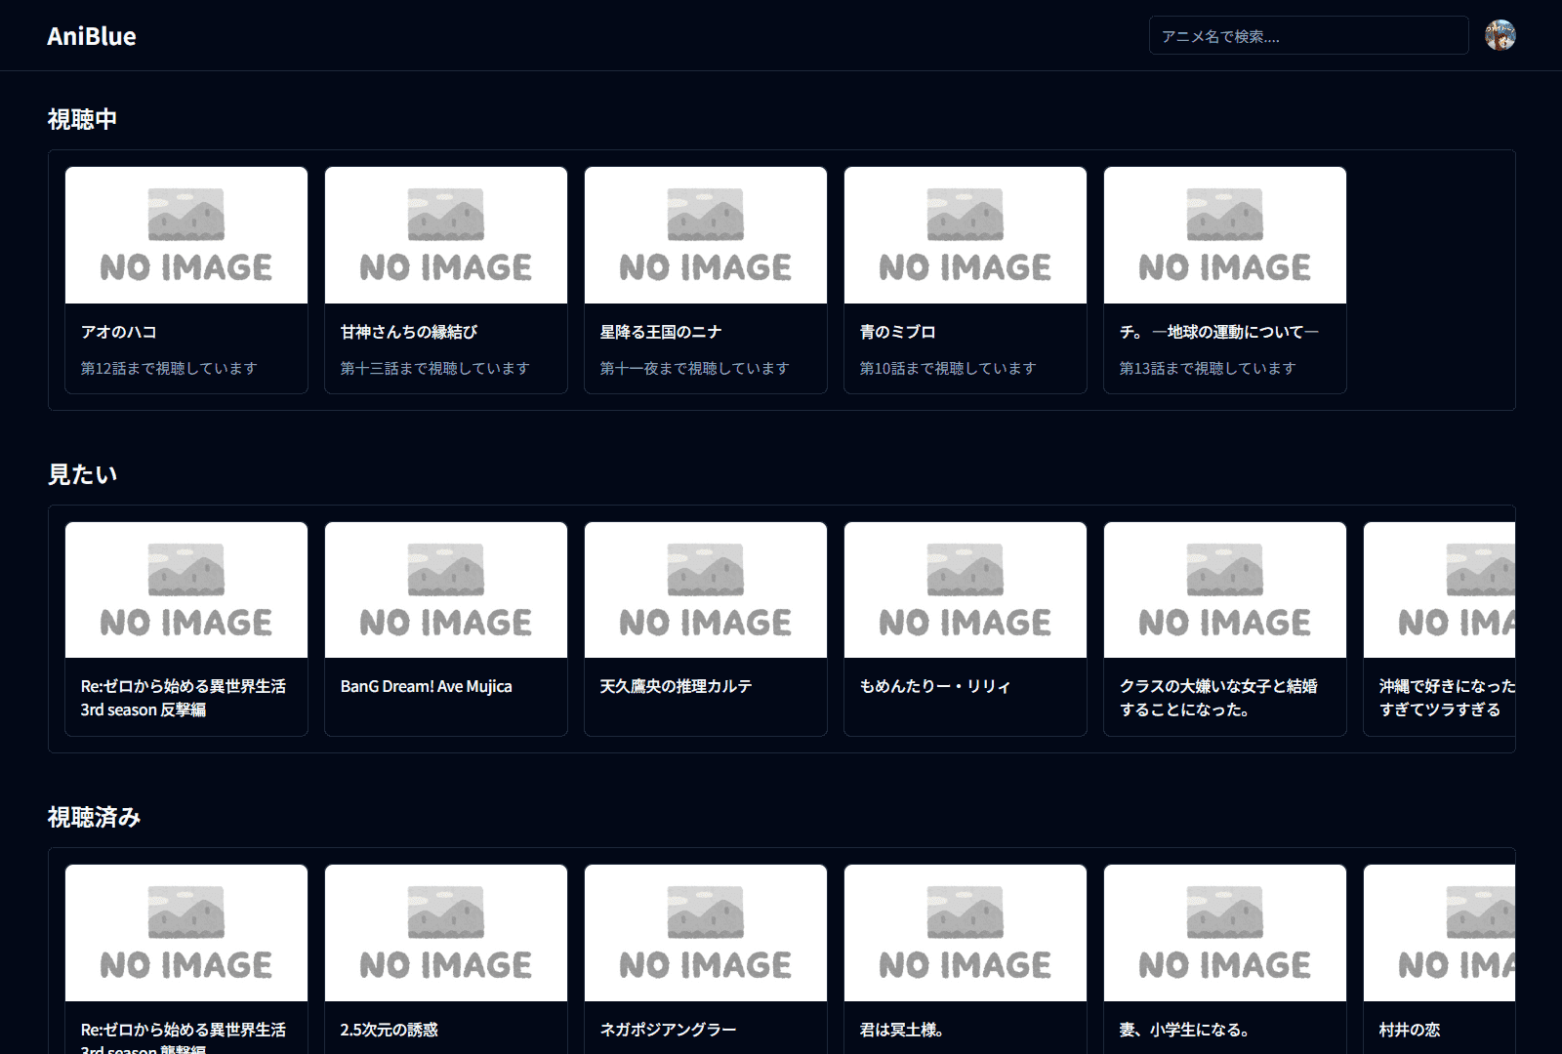Open the user avatar profile menu
Screen dimensions: 1562x1054
pos(1500,35)
